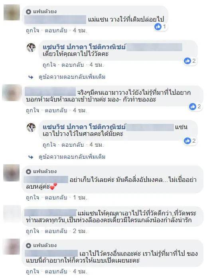Click fan badge icon on the 'อย่าเก็บไว้เลยค่ะ' comment
The image size is (213, 279).
28,172
